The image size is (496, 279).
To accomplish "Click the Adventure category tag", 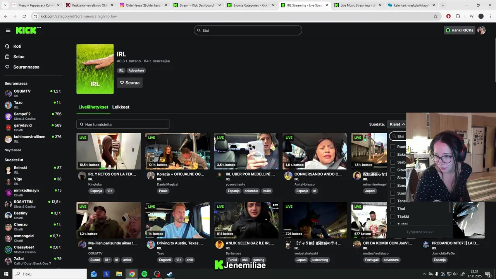I will [x=136, y=71].
